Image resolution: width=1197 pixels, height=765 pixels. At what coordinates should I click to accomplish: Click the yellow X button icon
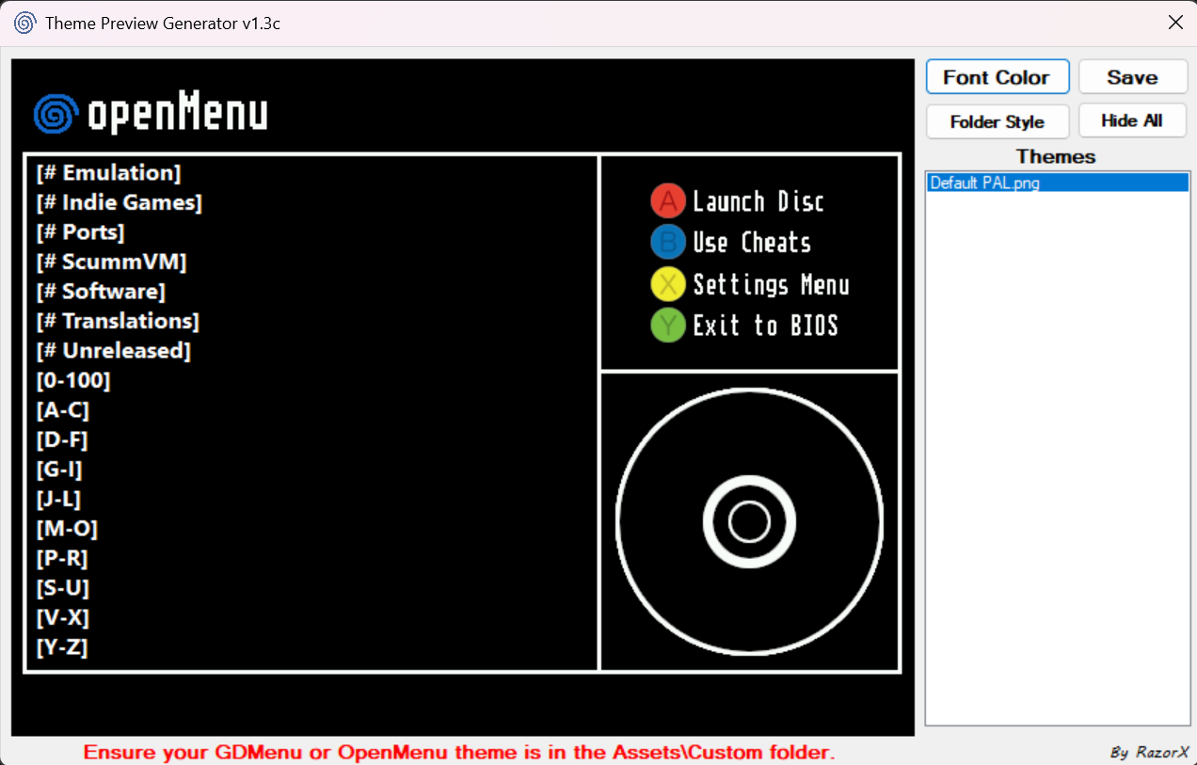pos(667,284)
